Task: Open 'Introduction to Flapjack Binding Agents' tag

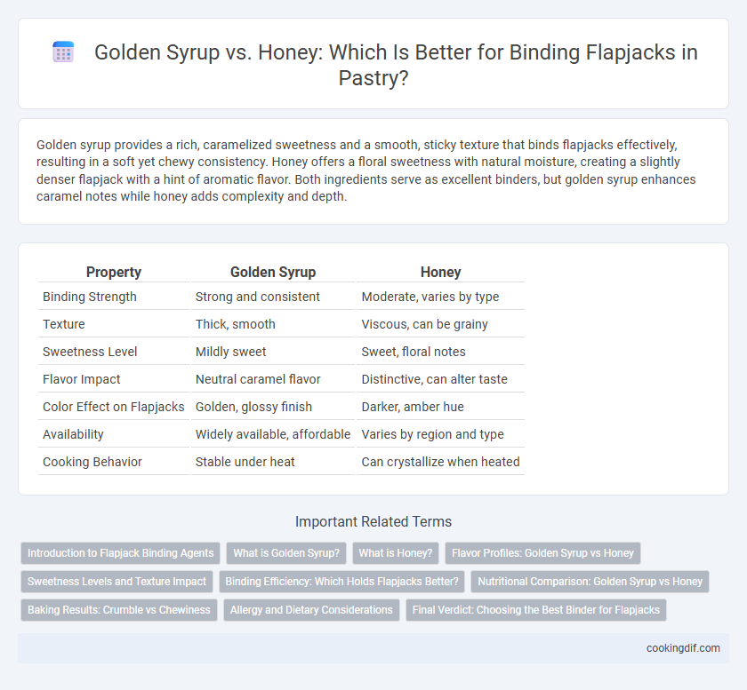Action: coord(121,553)
